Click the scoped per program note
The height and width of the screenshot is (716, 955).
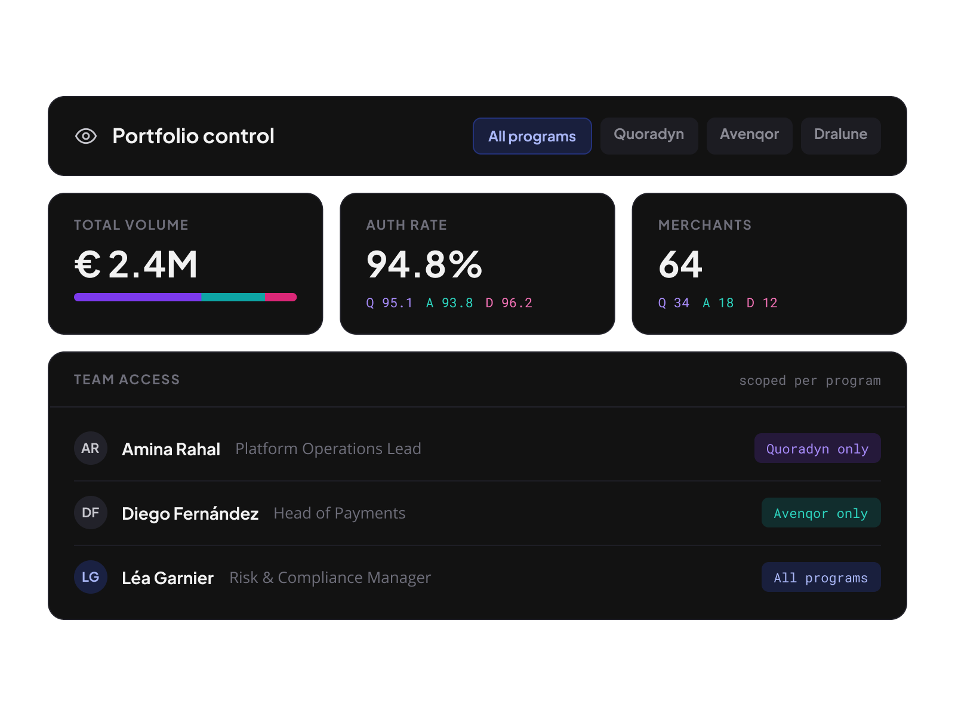(810, 381)
